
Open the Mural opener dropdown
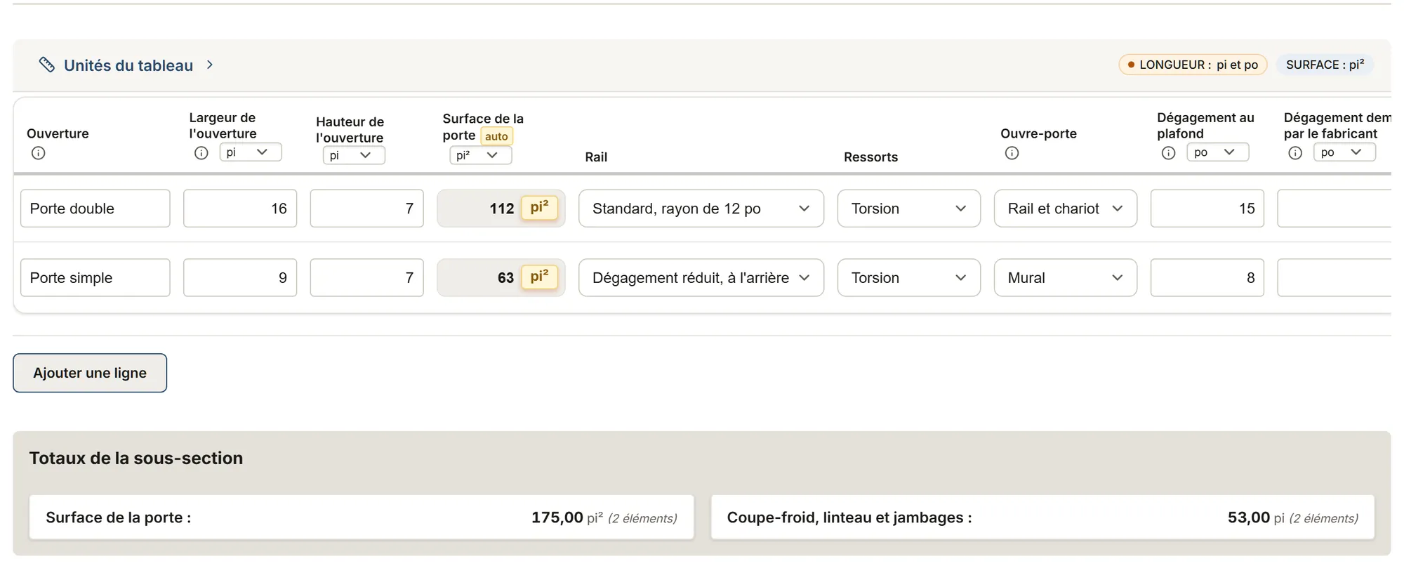click(1066, 278)
